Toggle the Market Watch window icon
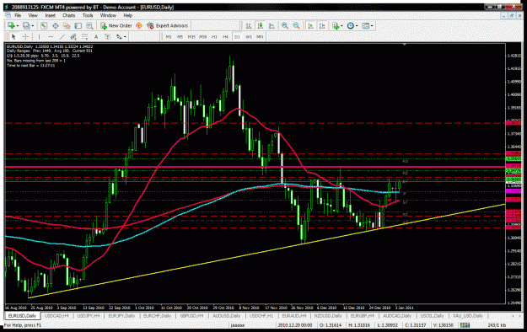Image resolution: width=527 pixels, height=332 pixels. pyautogui.click(x=44, y=25)
